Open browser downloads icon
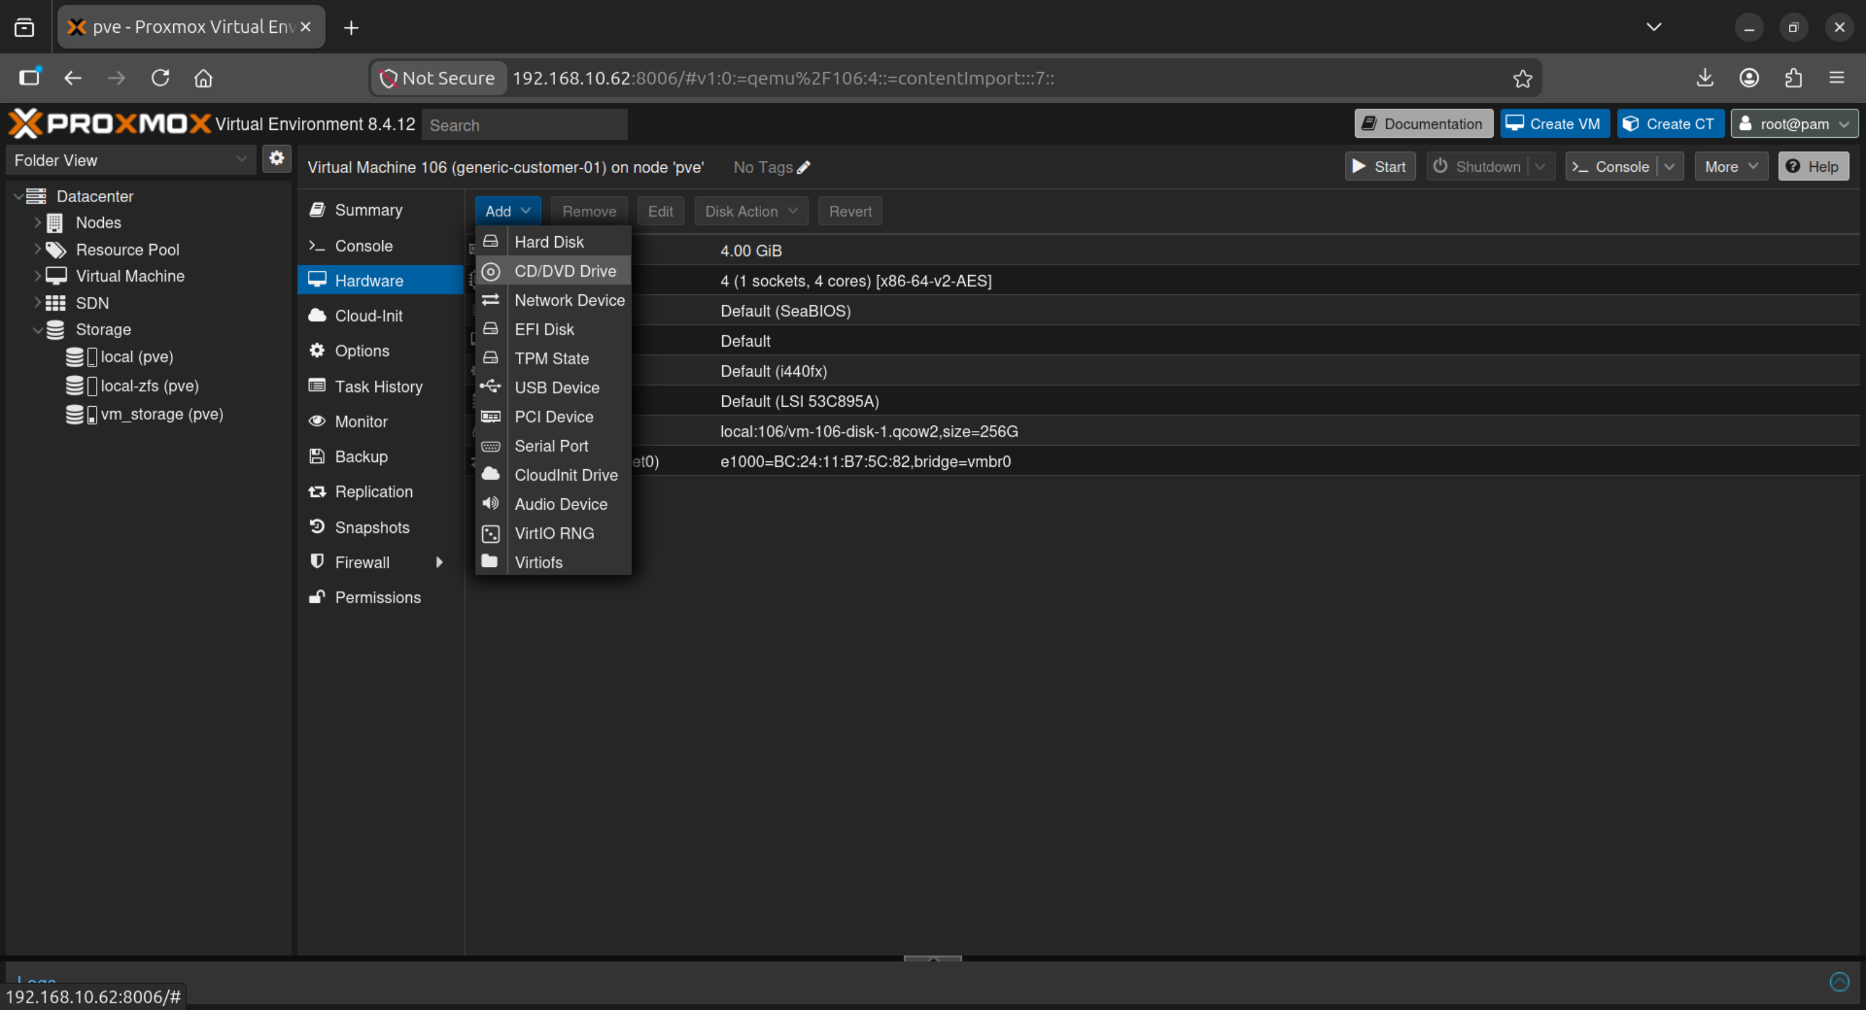This screenshot has width=1866, height=1010. [1704, 78]
